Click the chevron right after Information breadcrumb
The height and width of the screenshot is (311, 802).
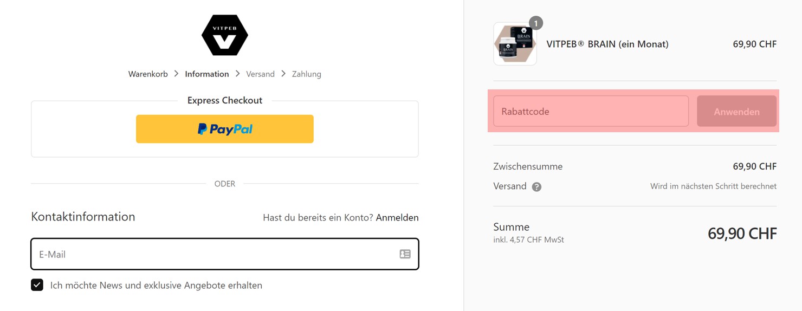[x=238, y=74]
